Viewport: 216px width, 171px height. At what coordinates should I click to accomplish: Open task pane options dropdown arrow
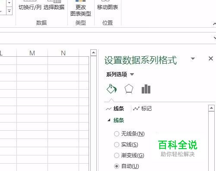[x=193, y=58]
